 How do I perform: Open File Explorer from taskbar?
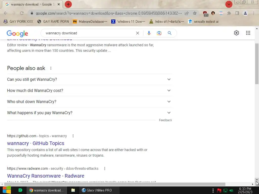point(73,190)
